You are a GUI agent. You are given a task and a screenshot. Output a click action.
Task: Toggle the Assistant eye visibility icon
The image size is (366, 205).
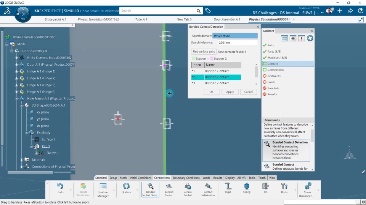point(293,38)
